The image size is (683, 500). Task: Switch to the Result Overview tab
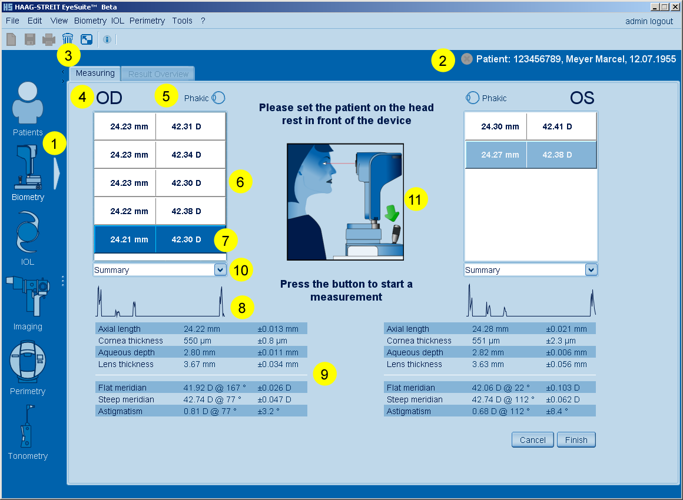click(x=158, y=74)
